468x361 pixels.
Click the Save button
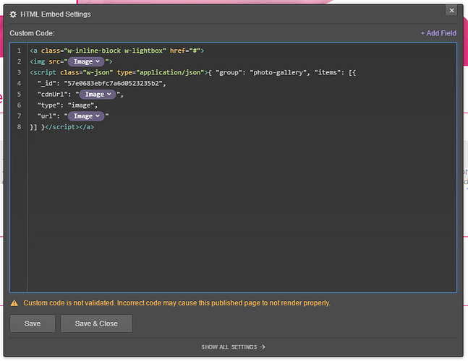(x=33, y=323)
